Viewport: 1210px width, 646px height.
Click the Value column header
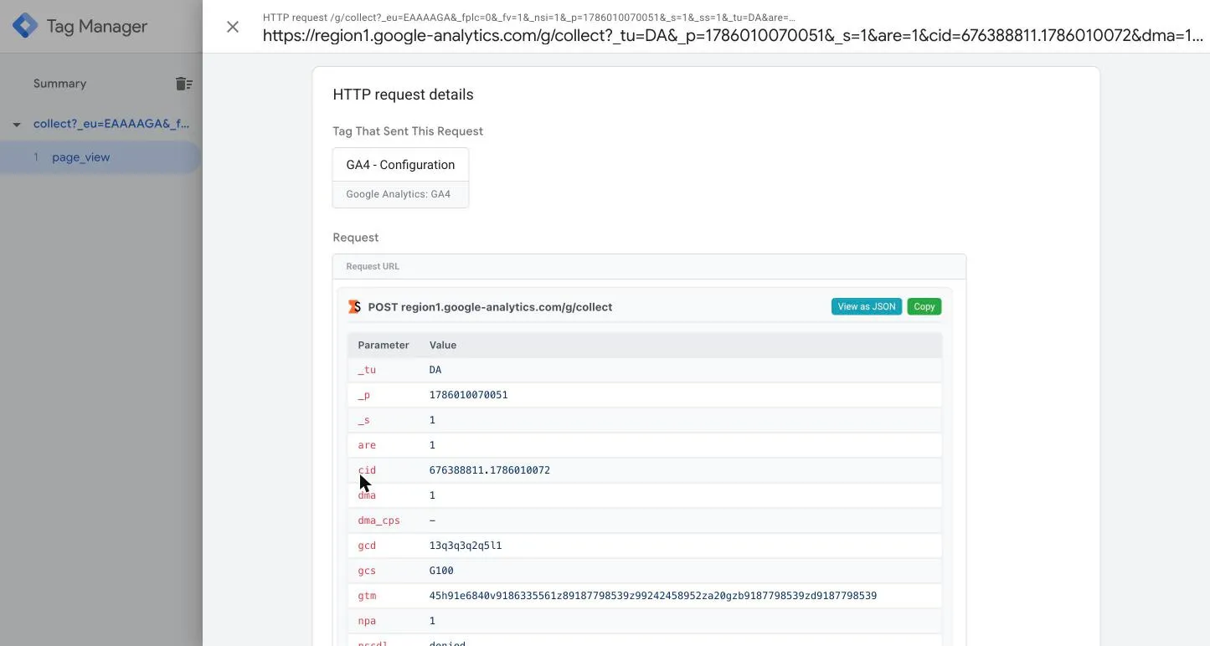point(443,345)
